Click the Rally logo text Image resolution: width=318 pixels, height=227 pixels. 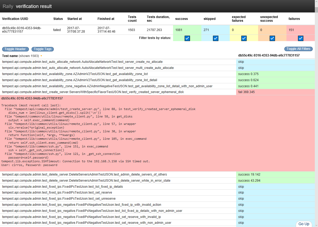click(8, 6)
